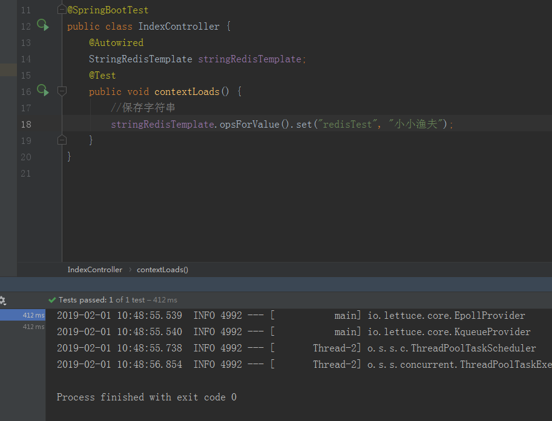Run contextLoads test from gutter icon
The height and width of the screenshot is (421, 552).
43,90
